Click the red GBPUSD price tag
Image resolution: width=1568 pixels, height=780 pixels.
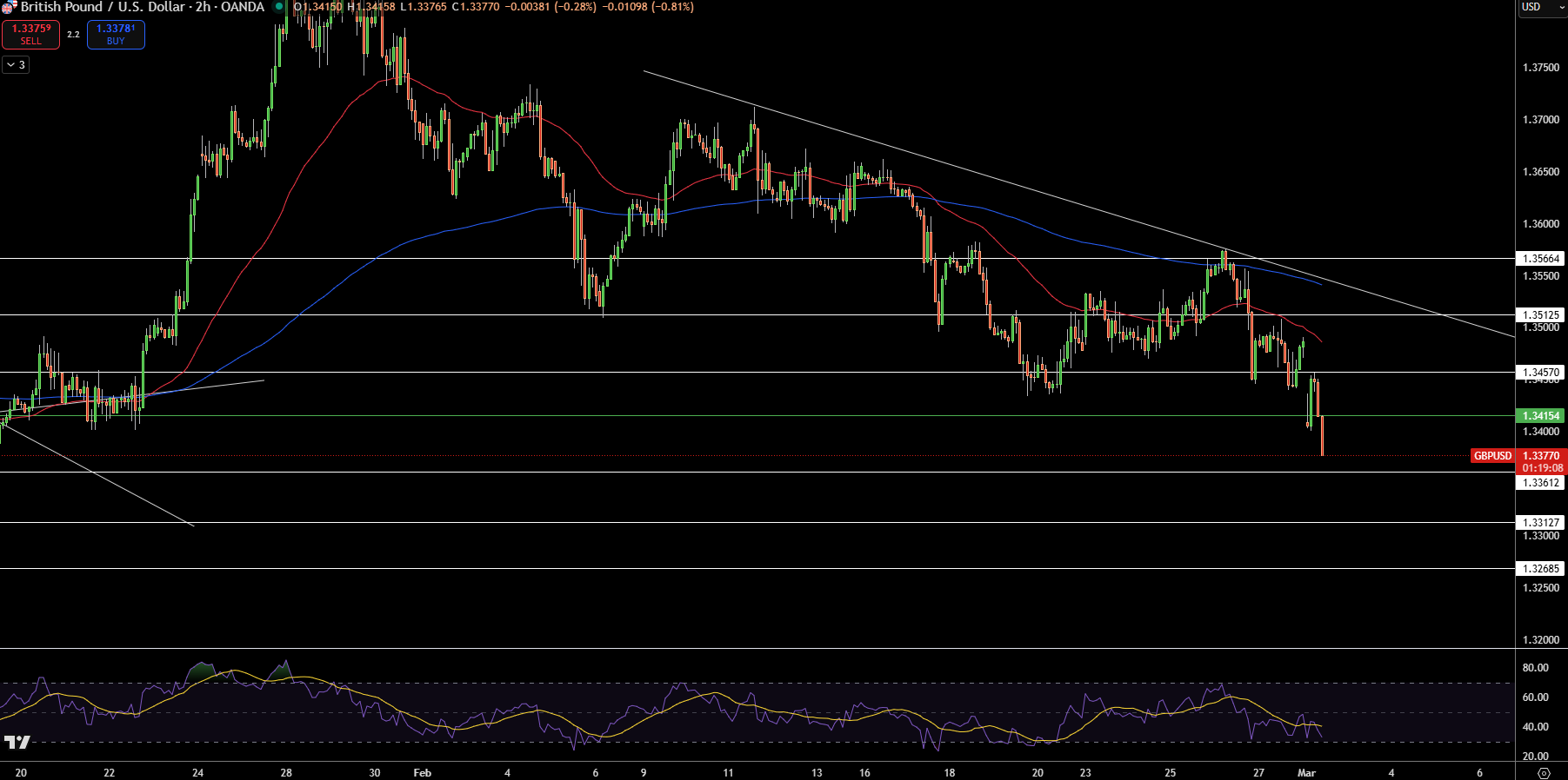pyautogui.click(x=1492, y=456)
